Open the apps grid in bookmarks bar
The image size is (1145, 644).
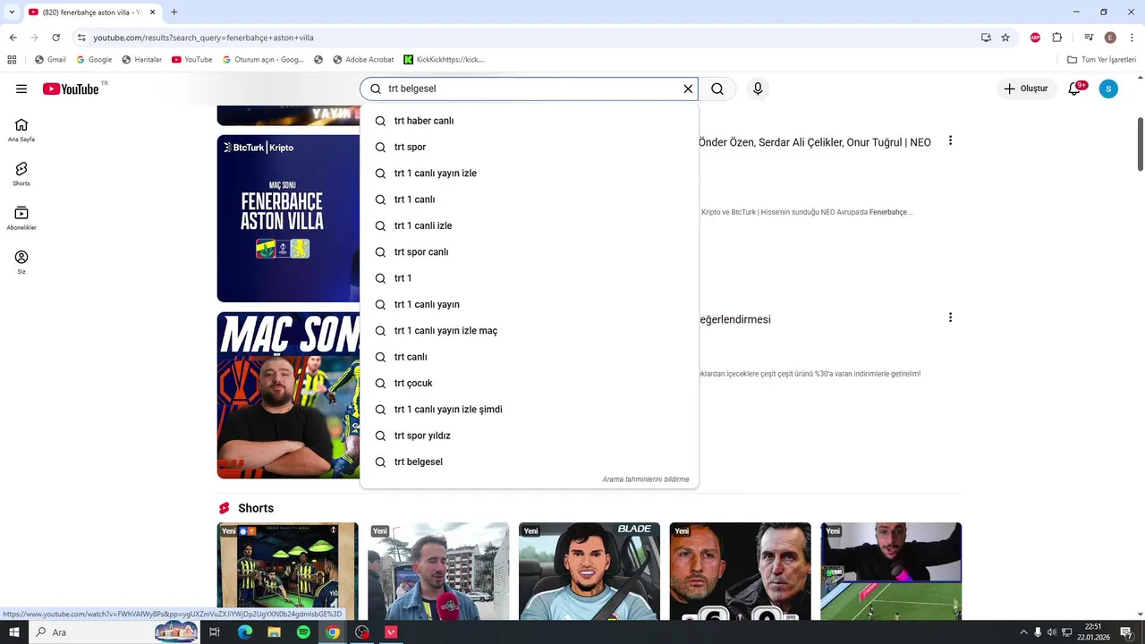(12, 60)
